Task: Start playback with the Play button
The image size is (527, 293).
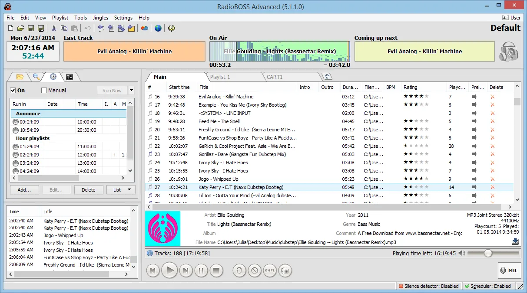Action: (169, 270)
